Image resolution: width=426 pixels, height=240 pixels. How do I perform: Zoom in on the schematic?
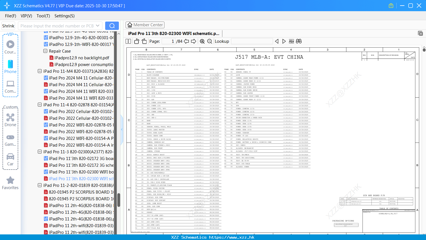[x=202, y=41]
